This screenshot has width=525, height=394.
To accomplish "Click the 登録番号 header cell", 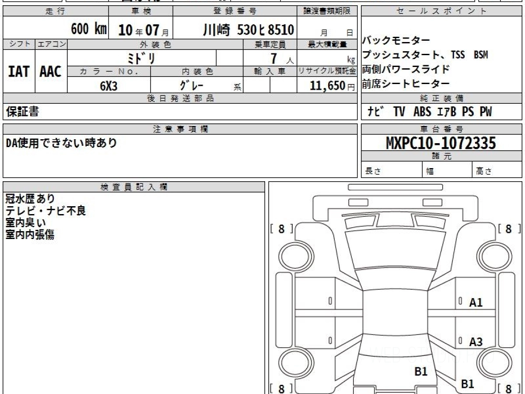I will [x=235, y=11].
